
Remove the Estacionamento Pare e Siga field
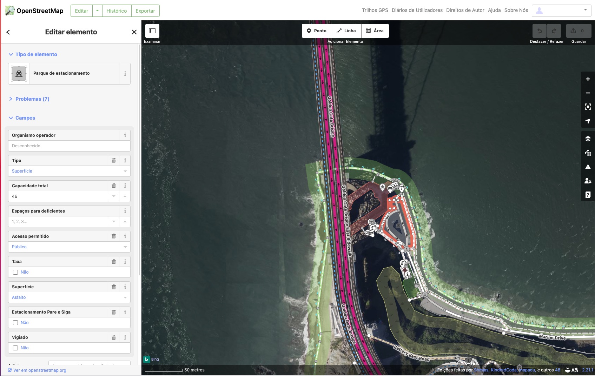[114, 312]
